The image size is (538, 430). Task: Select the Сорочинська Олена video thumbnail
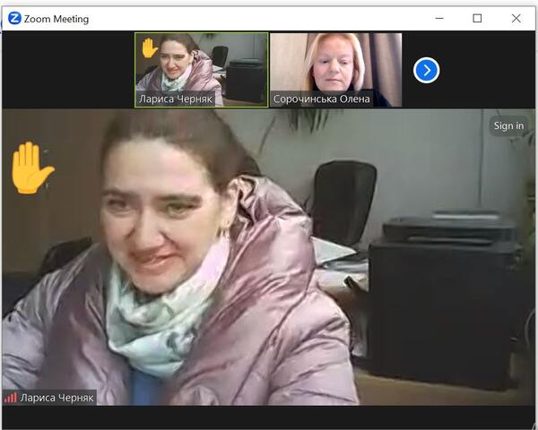pos(335,63)
